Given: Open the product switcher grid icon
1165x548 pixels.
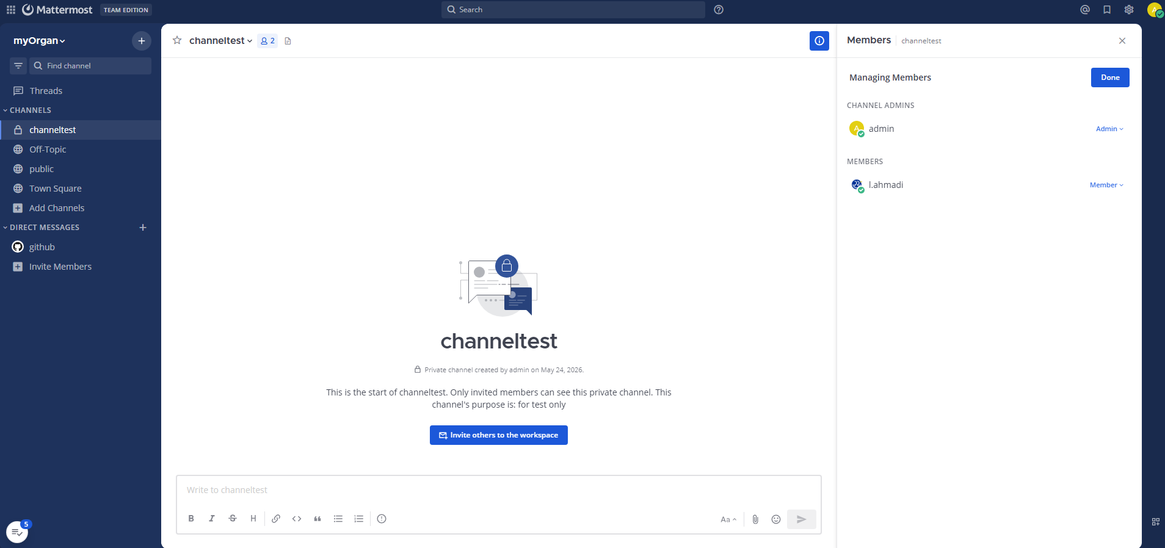Looking at the screenshot, I should tap(11, 10).
